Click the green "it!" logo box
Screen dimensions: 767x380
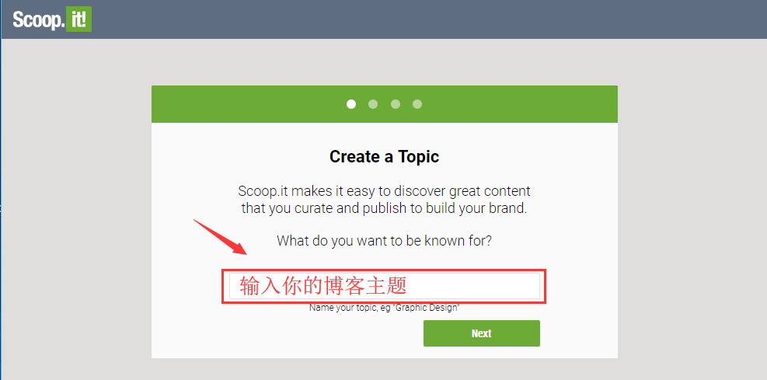click(78, 19)
